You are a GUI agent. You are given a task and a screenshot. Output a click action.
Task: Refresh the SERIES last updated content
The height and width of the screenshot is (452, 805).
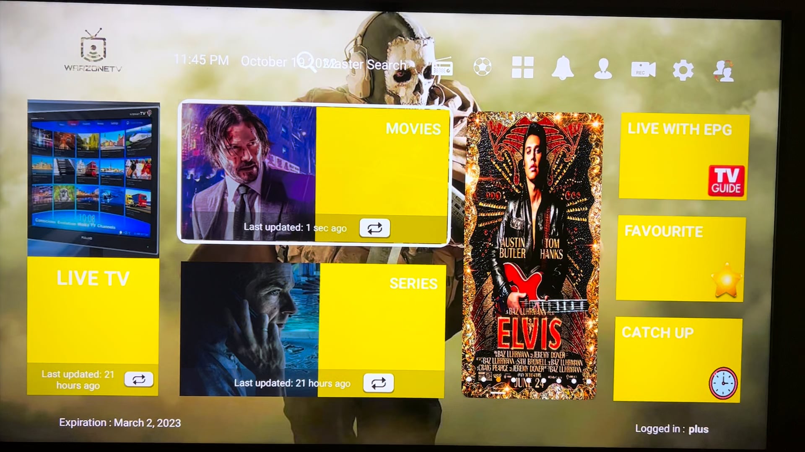point(379,383)
